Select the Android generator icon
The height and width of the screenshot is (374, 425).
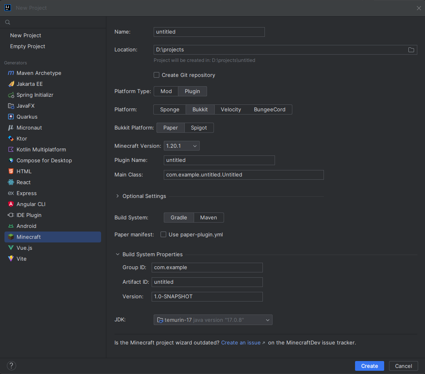[x=11, y=226]
